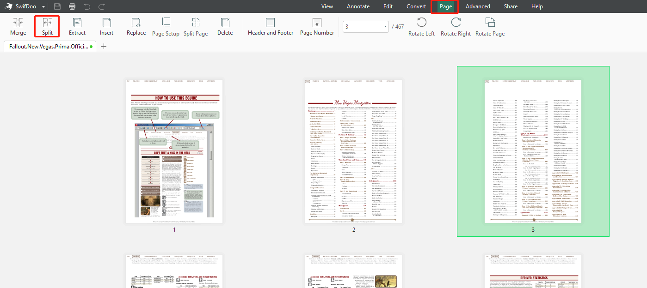Viewport: 647px width, 288px height.
Task: Open the Edit menu tab
Action: coord(388,6)
